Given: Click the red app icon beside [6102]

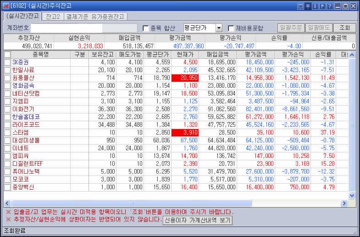Looking at the screenshot, I should pyautogui.click(x=6, y=6).
